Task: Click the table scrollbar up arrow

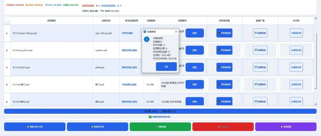Action: pyautogui.click(x=315, y=18)
